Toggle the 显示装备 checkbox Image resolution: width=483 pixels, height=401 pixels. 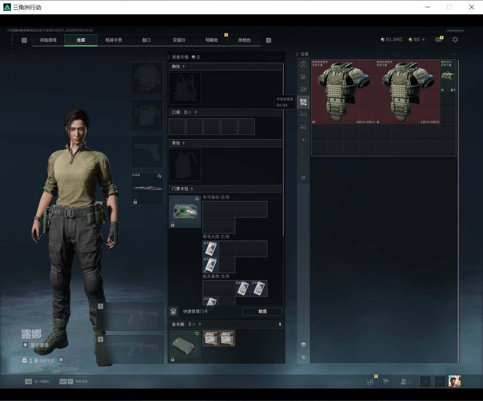pyautogui.click(x=25, y=345)
